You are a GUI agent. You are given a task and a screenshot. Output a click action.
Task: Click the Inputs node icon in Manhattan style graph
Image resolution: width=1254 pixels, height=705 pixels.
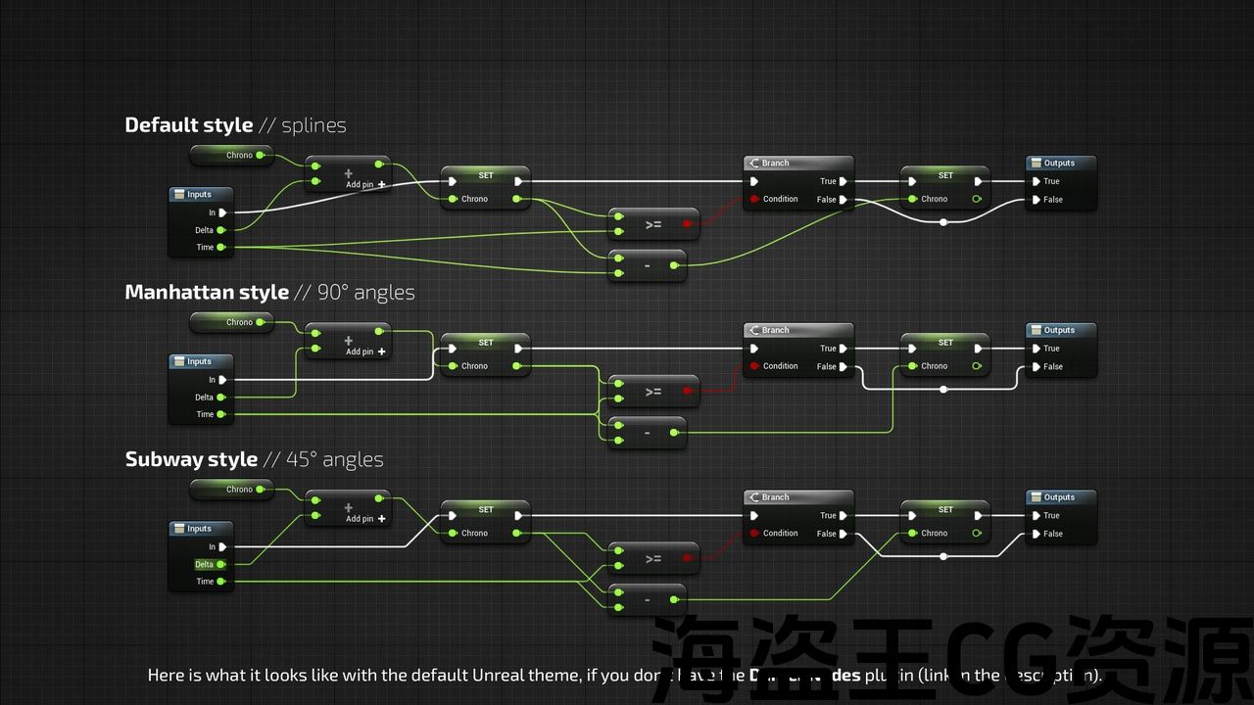179,361
